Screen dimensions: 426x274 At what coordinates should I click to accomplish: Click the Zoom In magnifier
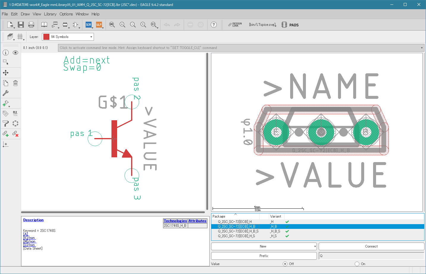pyautogui.click(x=122, y=25)
